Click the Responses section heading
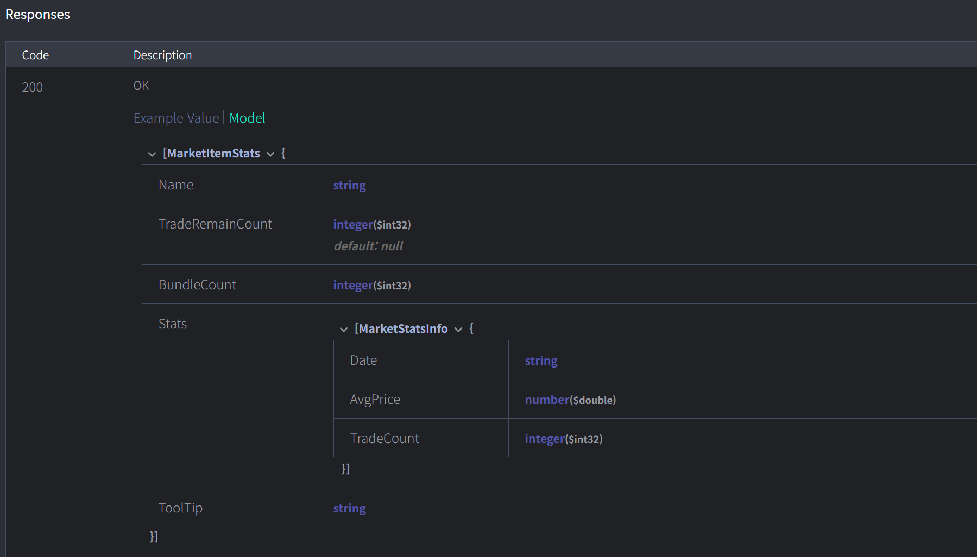Viewport: 977px width, 557px height. (x=37, y=15)
